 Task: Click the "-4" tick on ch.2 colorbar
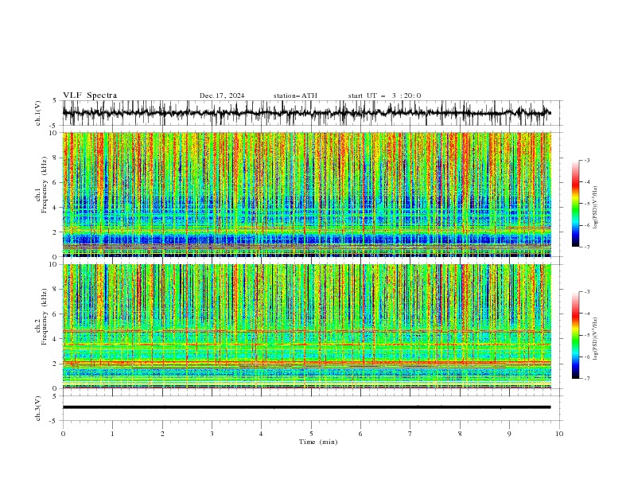point(586,314)
